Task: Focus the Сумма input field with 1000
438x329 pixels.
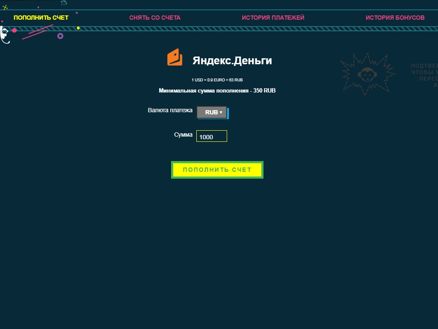Action: (212, 137)
